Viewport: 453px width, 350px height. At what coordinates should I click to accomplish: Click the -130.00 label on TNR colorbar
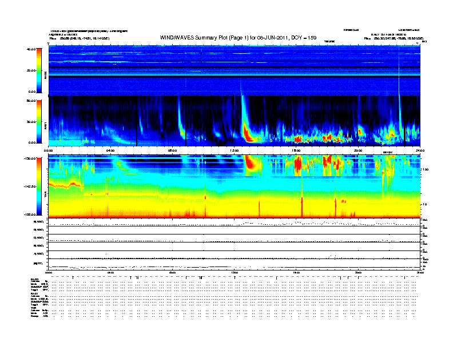coord(30,158)
